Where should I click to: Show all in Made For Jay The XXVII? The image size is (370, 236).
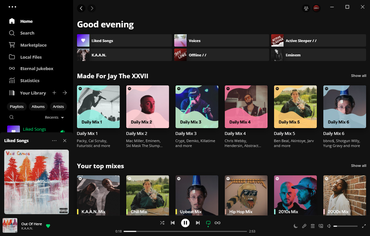pos(359,76)
